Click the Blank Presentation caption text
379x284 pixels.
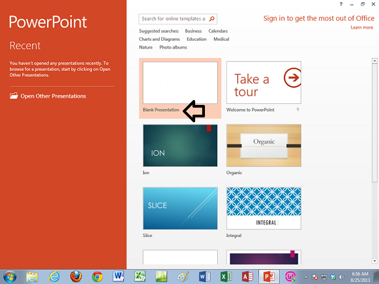[161, 110]
